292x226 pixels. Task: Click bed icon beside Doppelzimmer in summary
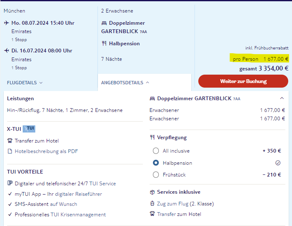coord(104,23)
